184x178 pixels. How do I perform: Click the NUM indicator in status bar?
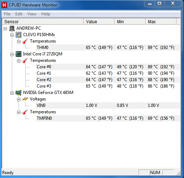(155, 173)
